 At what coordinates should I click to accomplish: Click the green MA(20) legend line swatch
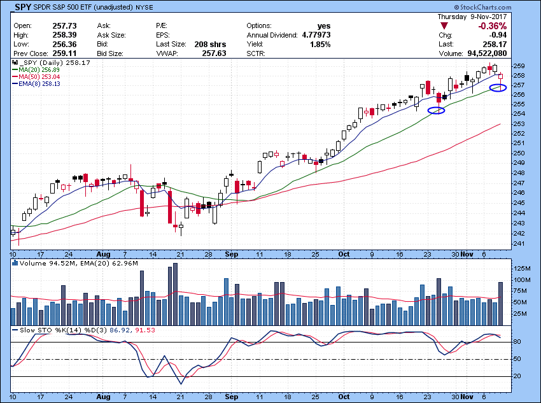coord(15,69)
